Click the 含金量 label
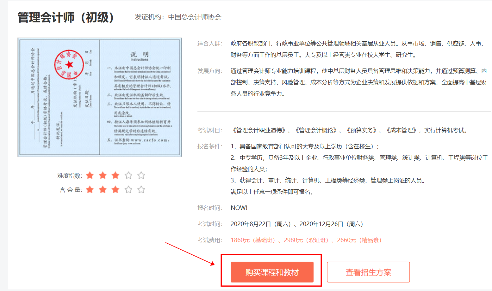 click(71, 190)
